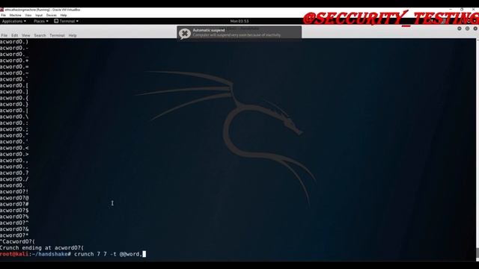
Task: Open VirtualBox Devices menu
Action: pos(52,15)
